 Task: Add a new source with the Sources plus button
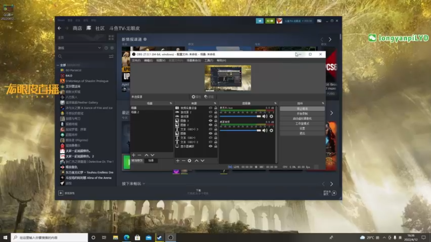click(x=178, y=160)
